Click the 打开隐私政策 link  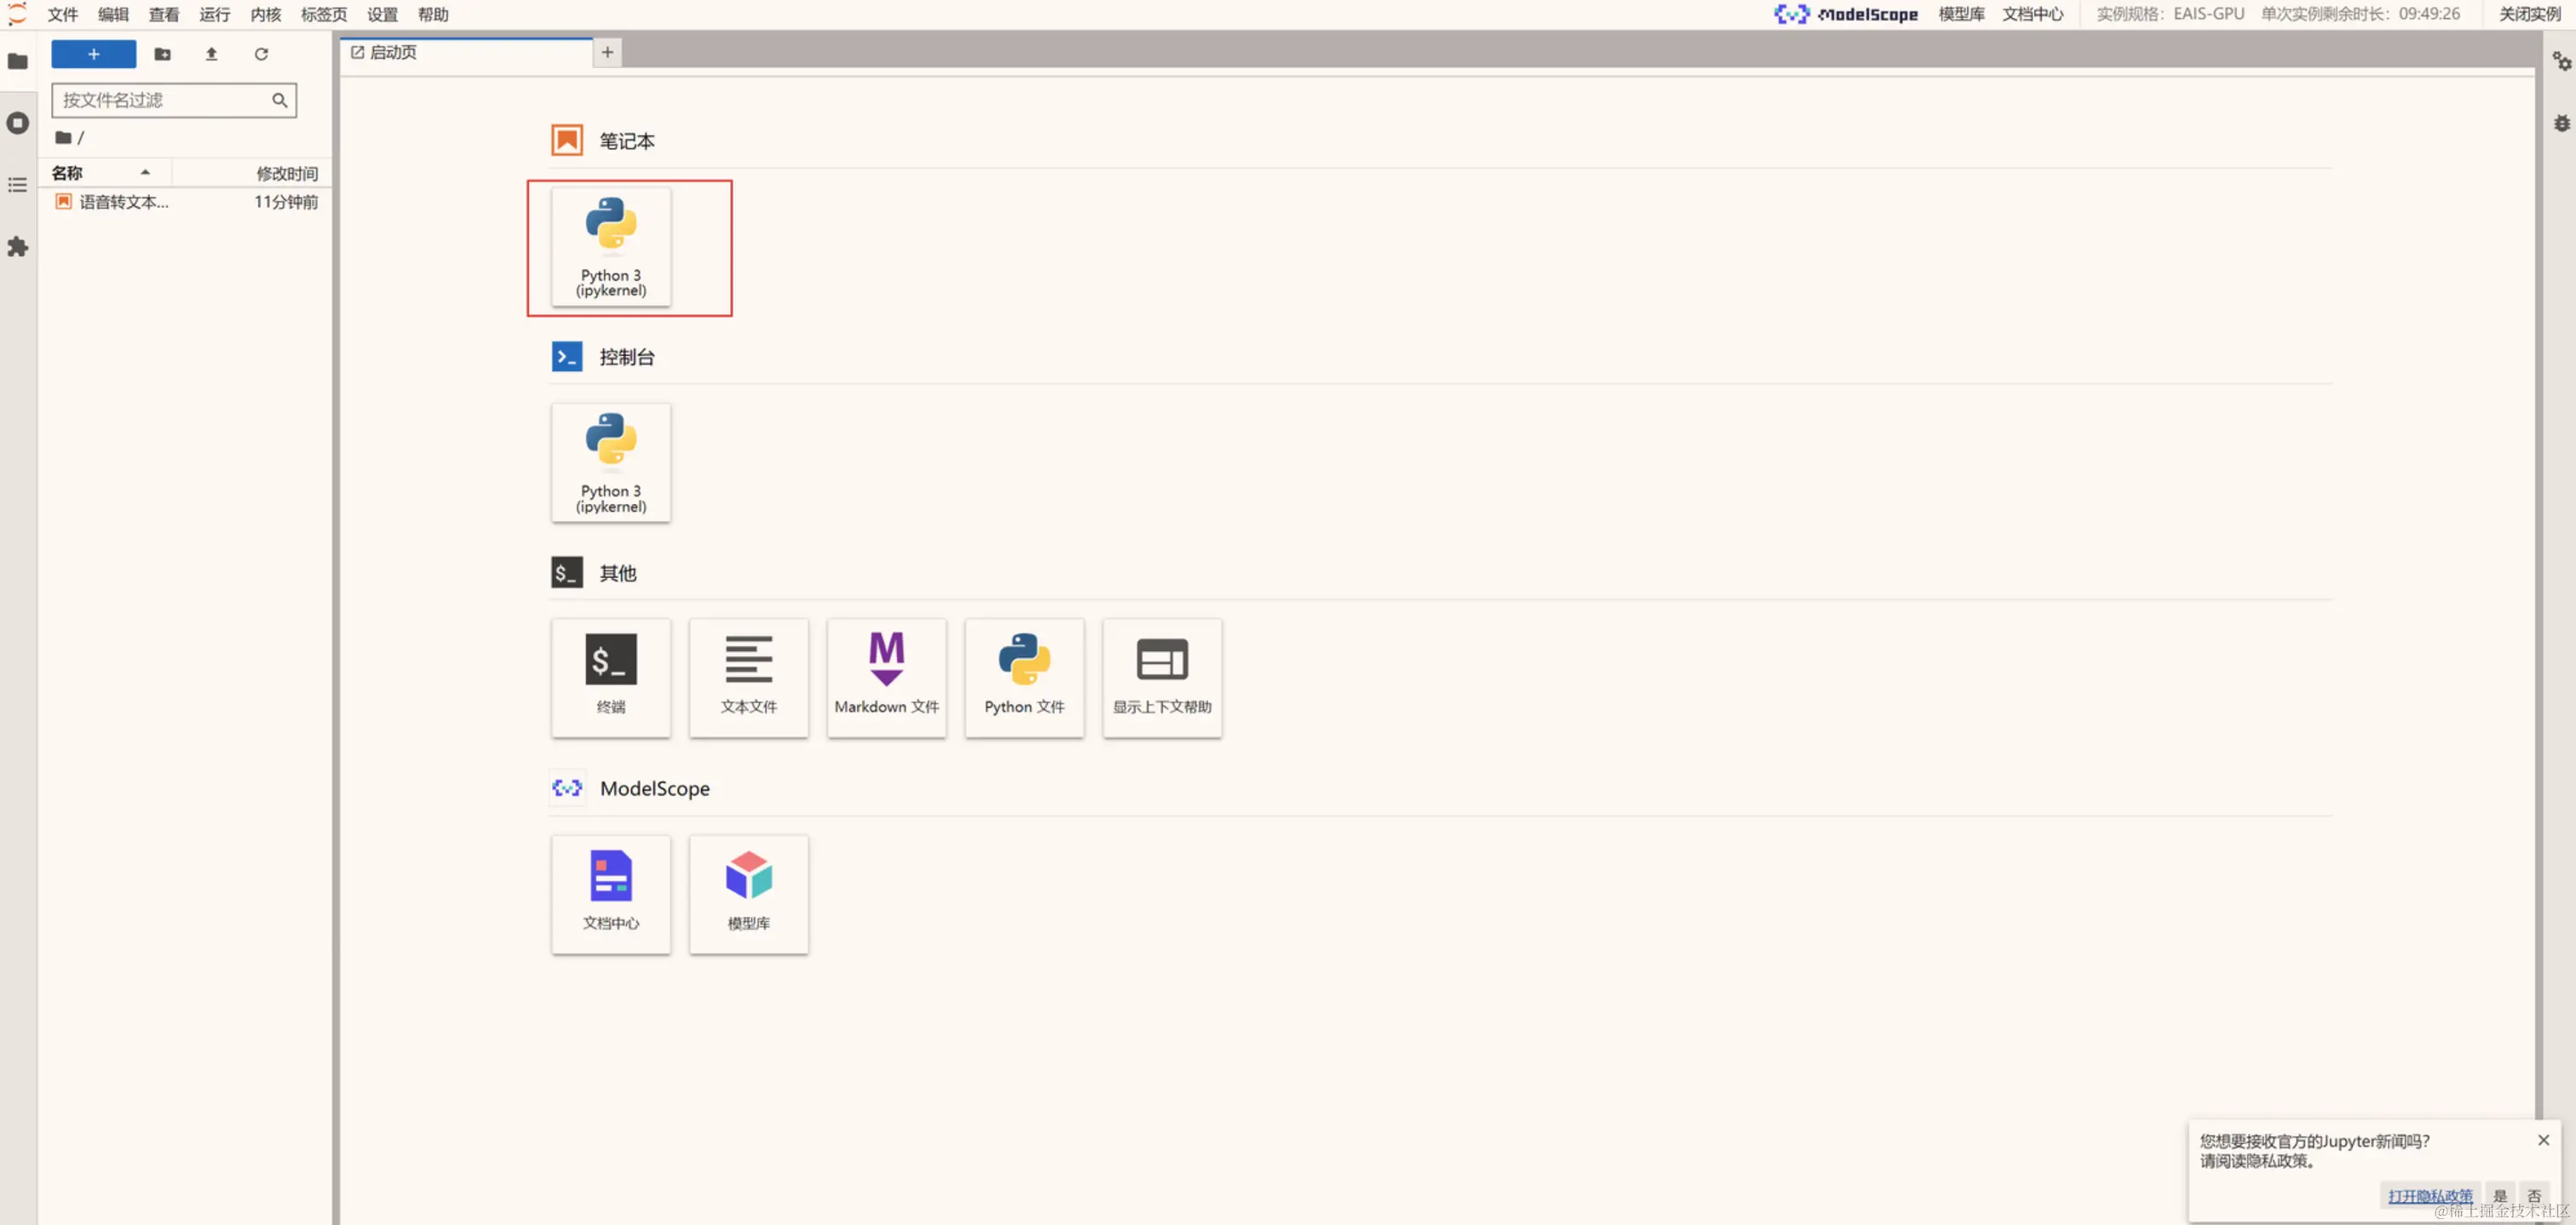[2430, 1195]
